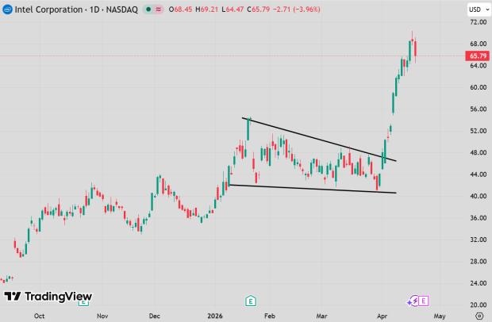Click the Dec label on time axis
This screenshot has height=322, width=492.
155,316
